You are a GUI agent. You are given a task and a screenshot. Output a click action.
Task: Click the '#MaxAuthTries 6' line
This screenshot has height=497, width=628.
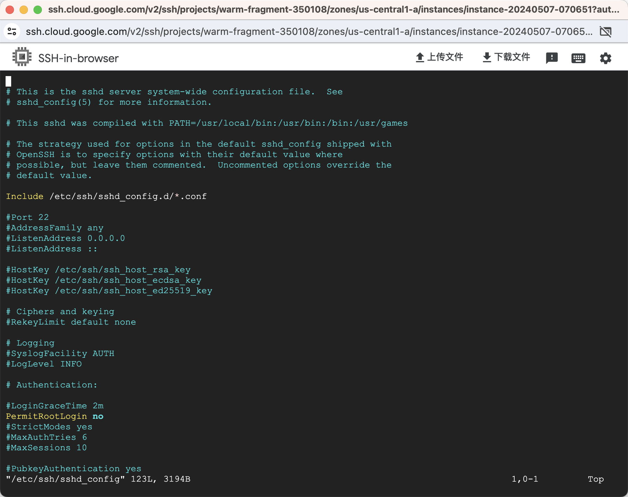click(46, 437)
